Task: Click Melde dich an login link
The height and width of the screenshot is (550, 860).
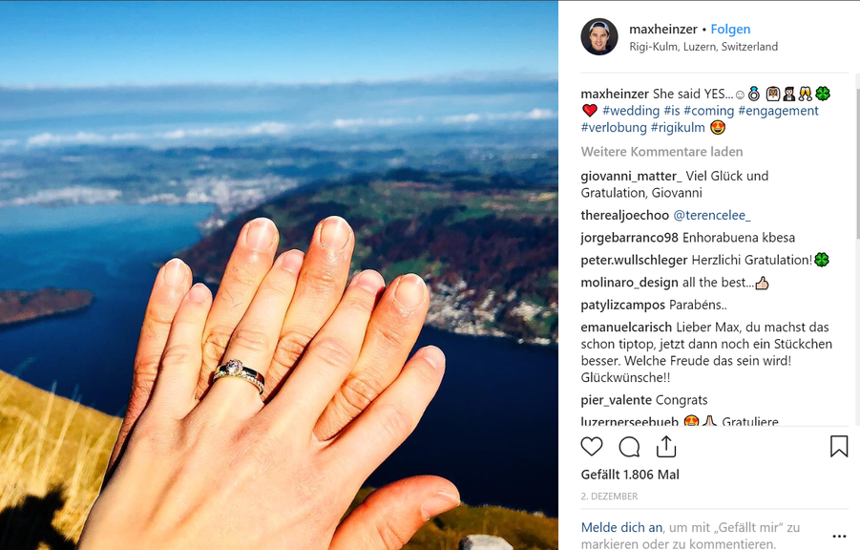Action: [x=621, y=527]
